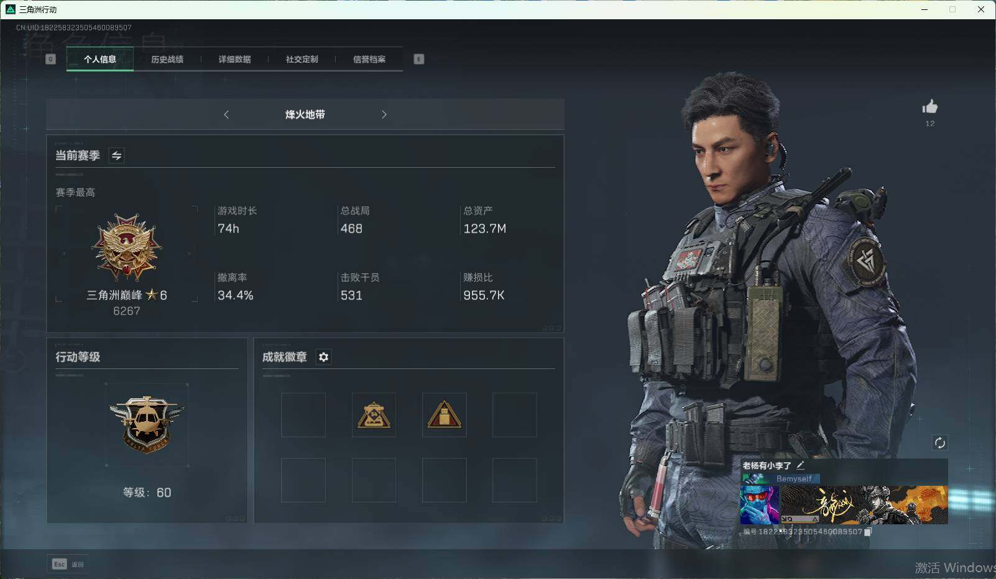Click the orange name card banner
996x579 pixels.
[864, 505]
